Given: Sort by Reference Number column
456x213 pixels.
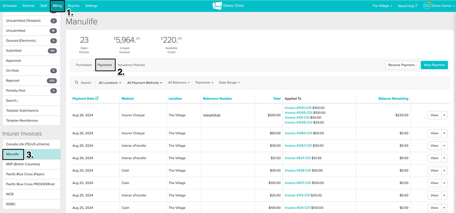Looking at the screenshot, I should click(217, 98).
